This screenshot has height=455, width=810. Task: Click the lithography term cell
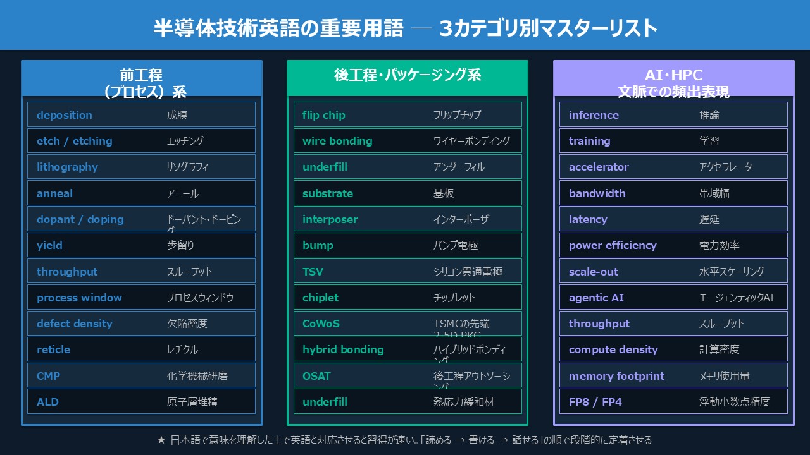142,167
